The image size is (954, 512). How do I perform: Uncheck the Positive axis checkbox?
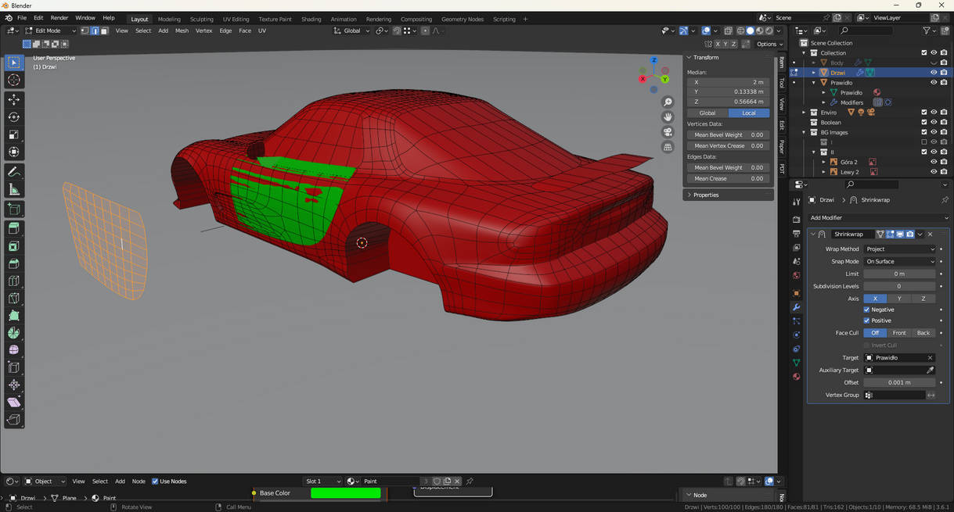[x=866, y=320]
